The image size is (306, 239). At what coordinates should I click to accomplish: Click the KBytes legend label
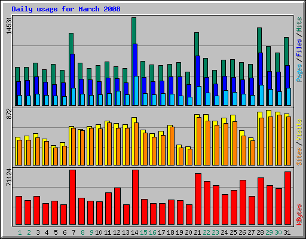pos(299,215)
